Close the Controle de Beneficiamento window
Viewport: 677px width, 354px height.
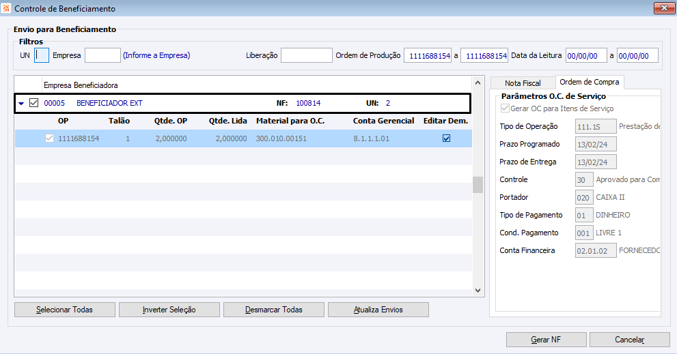pos(664,8)
